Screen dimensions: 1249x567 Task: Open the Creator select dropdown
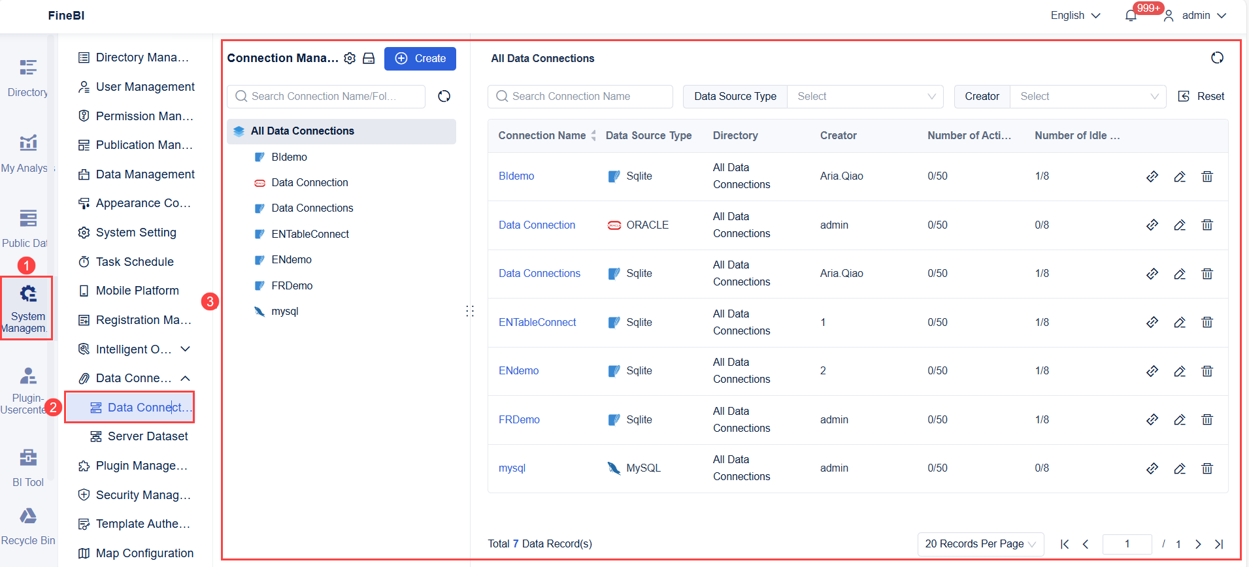coord(1088,97)
